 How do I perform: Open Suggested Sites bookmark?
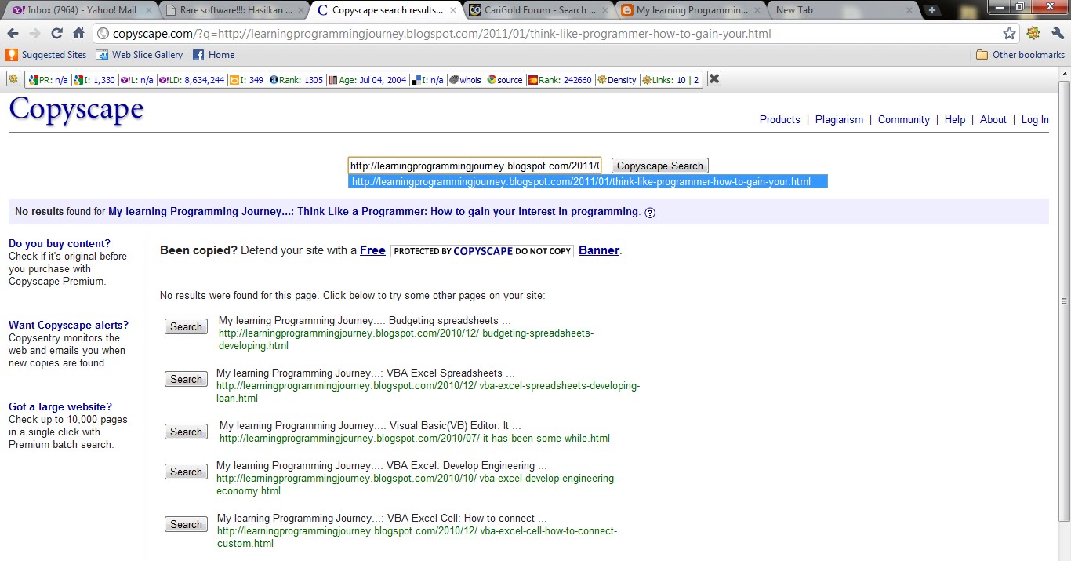pos(46,55)
